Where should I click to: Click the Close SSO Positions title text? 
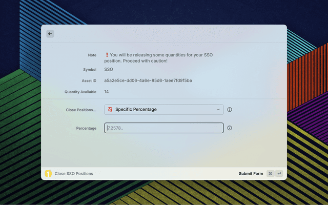(74, 174)
